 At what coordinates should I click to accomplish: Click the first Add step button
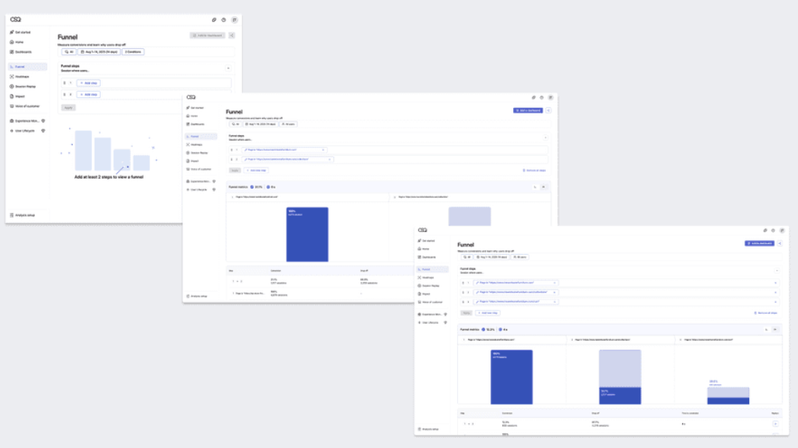tap(88, 83)
